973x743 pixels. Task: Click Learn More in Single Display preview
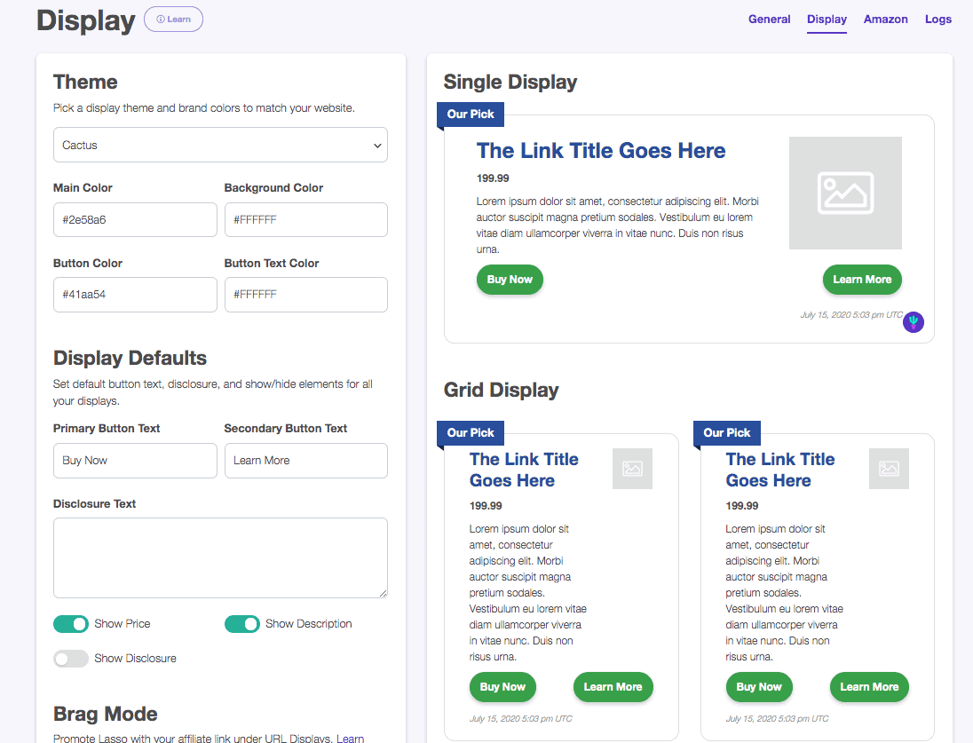(x=861, y=280)
